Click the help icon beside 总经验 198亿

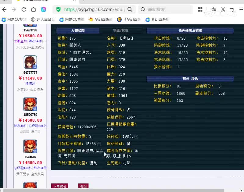(x=136, y=136)
